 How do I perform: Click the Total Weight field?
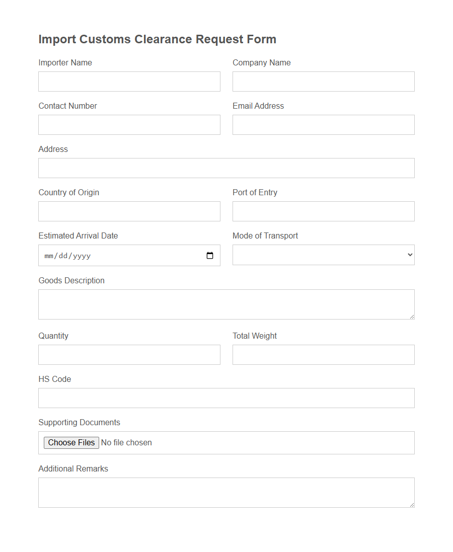[x=323, y=354]
